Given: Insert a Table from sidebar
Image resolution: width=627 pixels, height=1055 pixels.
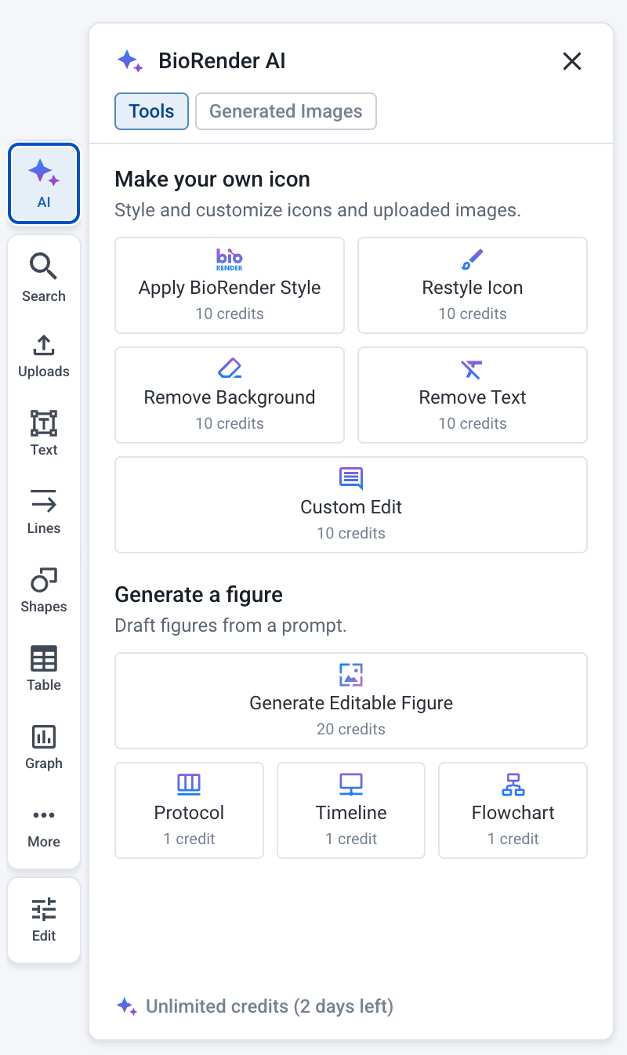Looking at the screenshot, I should pyautogui.click(x=44, y=668).
